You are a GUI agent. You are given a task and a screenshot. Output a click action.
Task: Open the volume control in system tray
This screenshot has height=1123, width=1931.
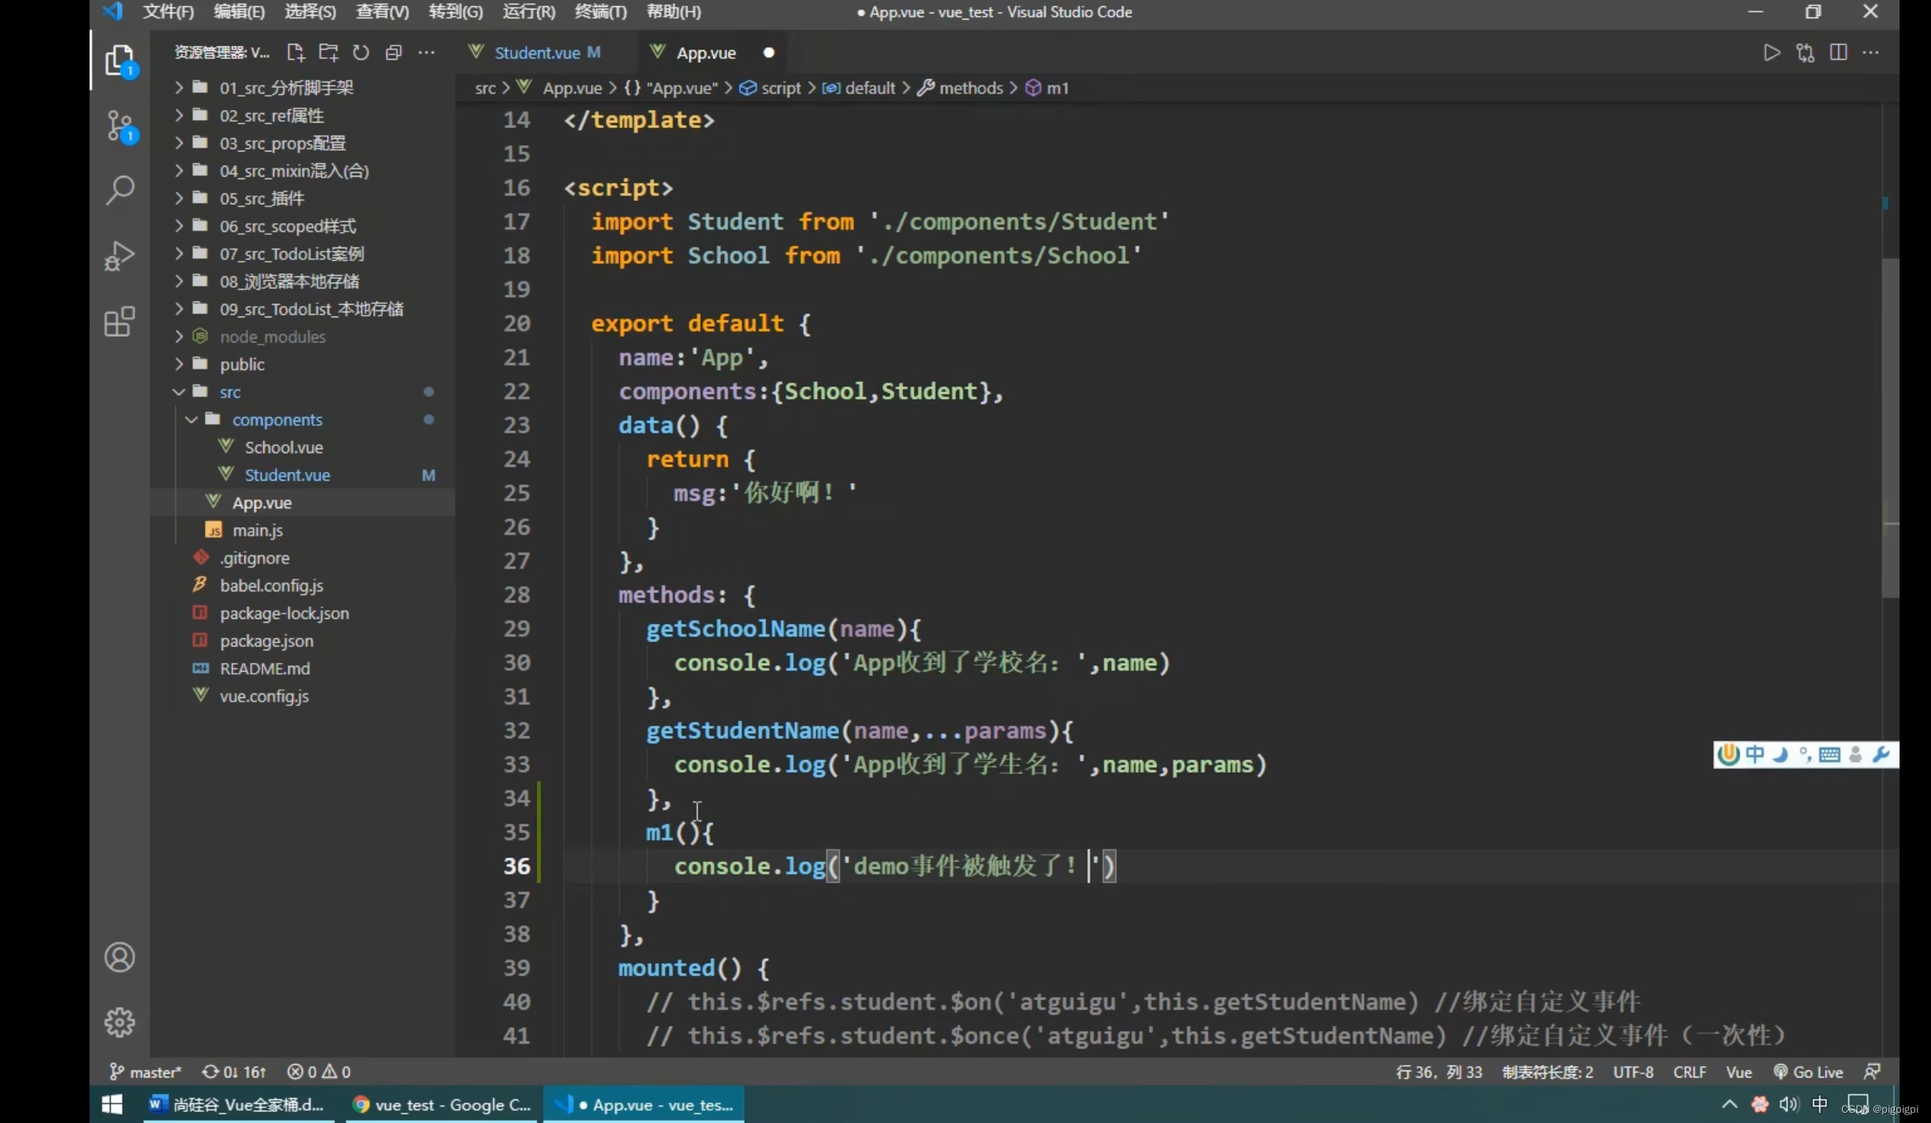tap(1788, 1104)
